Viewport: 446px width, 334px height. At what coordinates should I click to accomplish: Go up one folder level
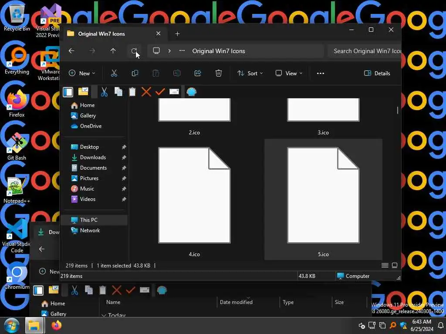[113, 51]
